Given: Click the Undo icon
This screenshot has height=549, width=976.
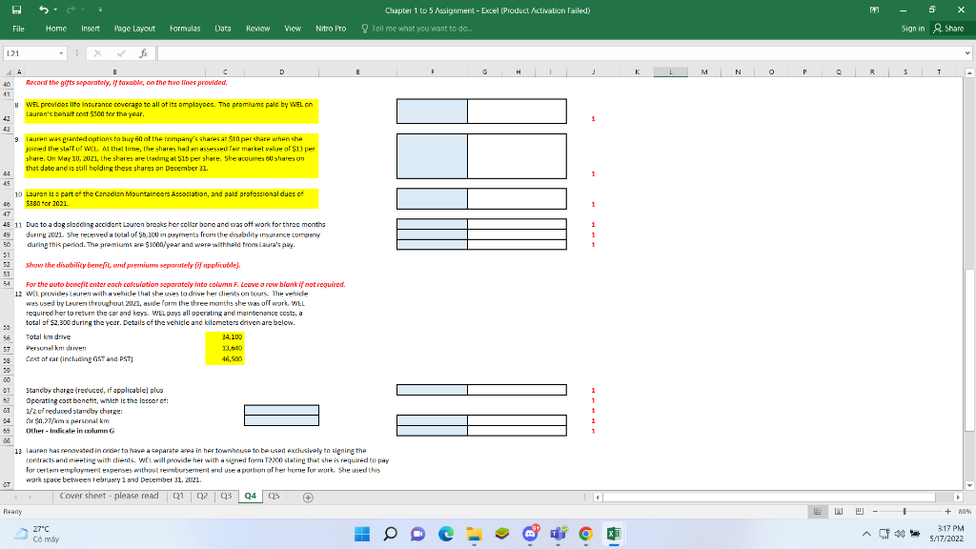Looking at the screenshot, I should [x=42, y=9].
